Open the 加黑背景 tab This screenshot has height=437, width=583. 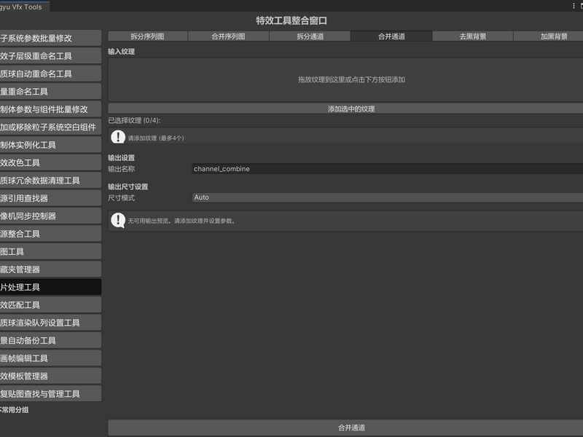click(549, 36)
